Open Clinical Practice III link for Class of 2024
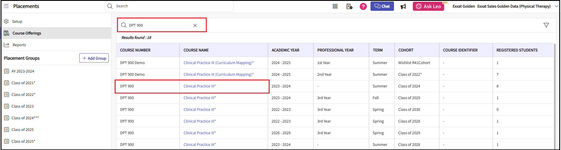Viewport: 561px width, 150px height. click(x=200, y=86)
